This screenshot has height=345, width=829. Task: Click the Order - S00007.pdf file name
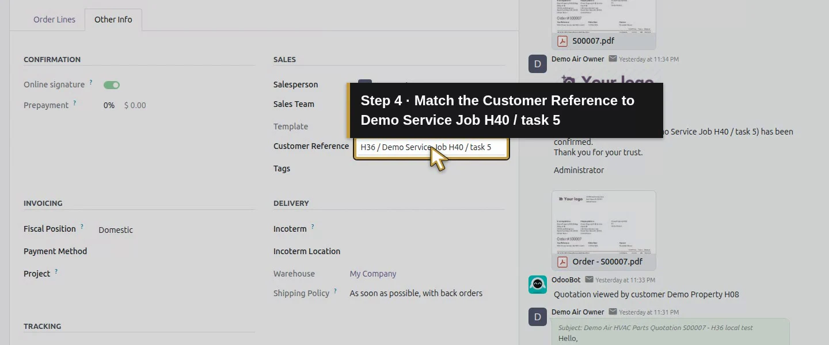point(607,262)
